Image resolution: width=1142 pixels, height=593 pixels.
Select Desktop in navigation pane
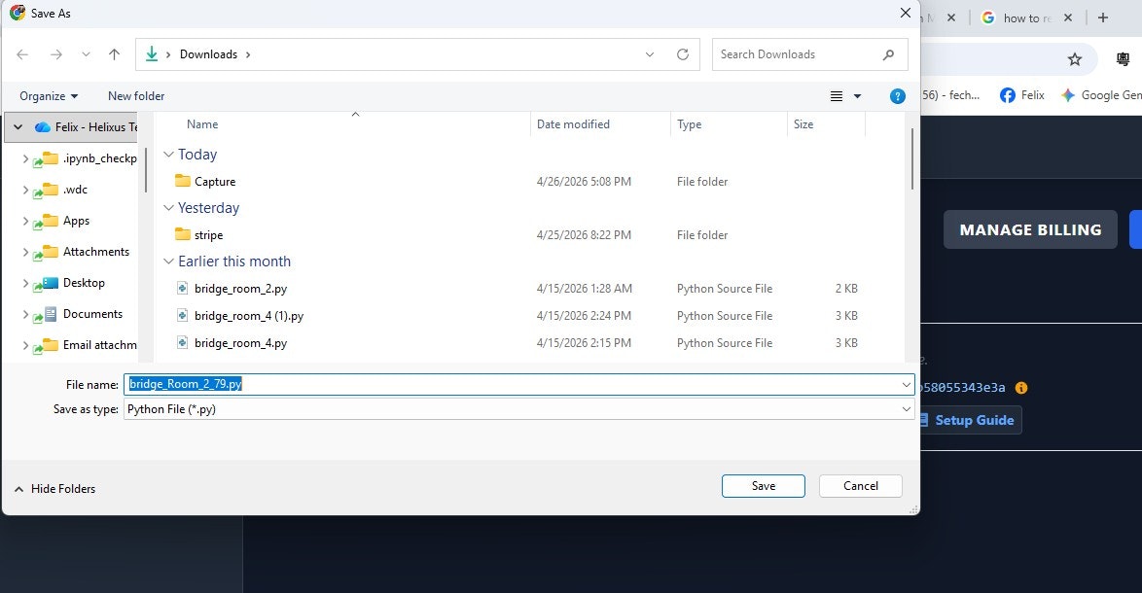pos(84,283)
